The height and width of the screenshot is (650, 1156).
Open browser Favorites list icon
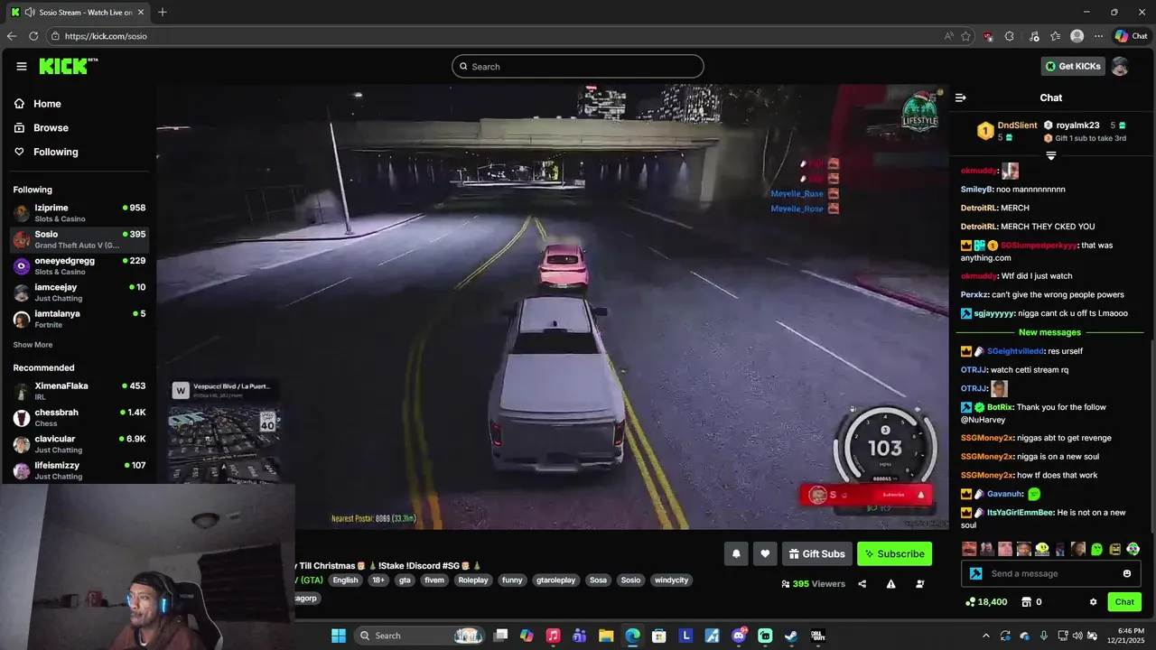click(x=1055, y=36)
